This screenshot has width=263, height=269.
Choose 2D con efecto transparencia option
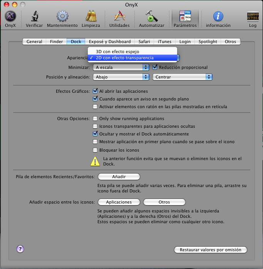click(x=132, y=58)
